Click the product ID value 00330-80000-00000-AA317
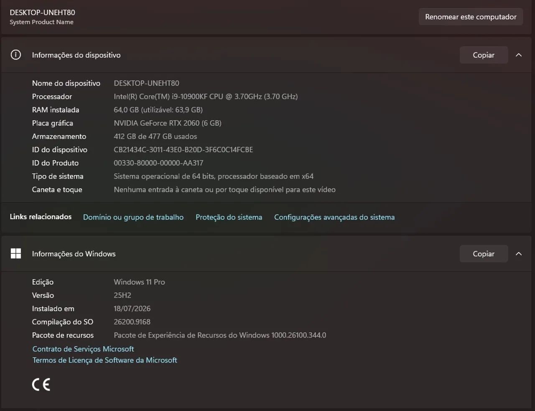This screenshot has height=411, width=535. point(158,163)
